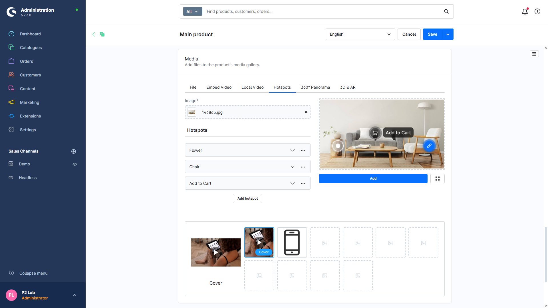548x308 pixels.
Task: Click the add sales channel plus icon
Action: tap(74, 151)
